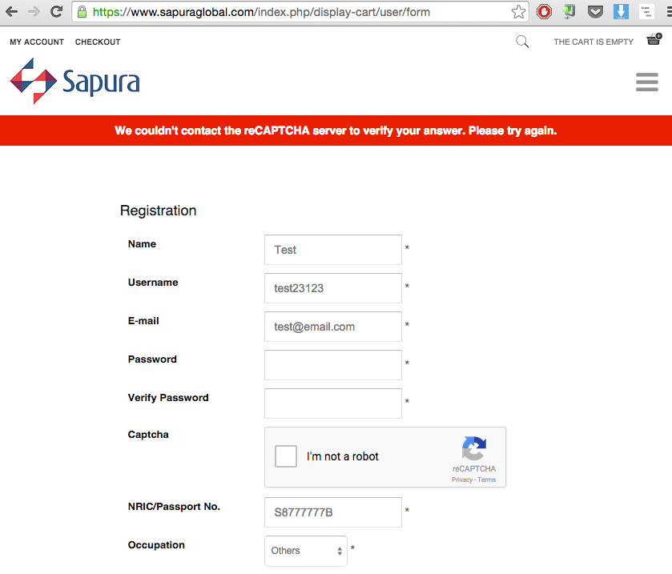672x574 pixels.
Task: Click the red reCAPTCHA error message banner
Action: (x=336, y=130)
